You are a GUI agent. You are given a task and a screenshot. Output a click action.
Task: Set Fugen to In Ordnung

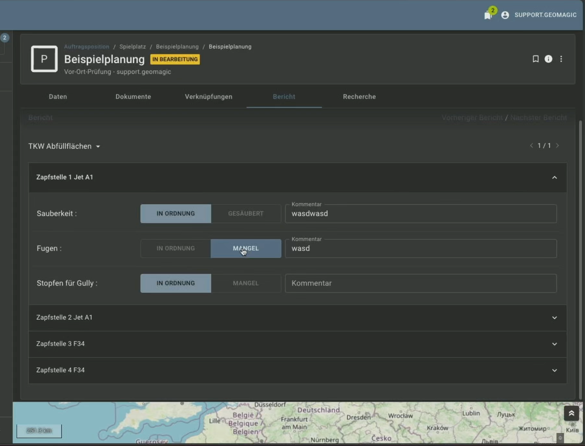[176, 248]
